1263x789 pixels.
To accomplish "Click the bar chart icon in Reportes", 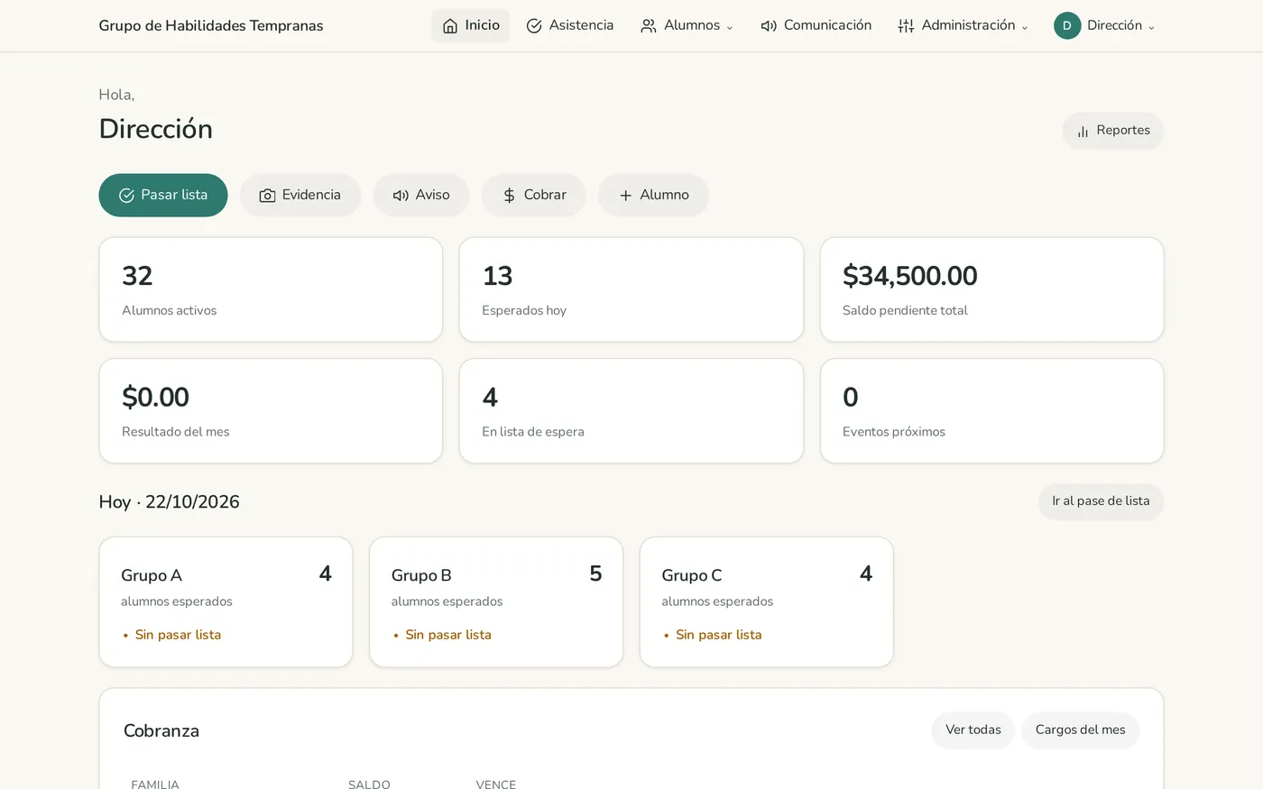I will point(1083,132).
